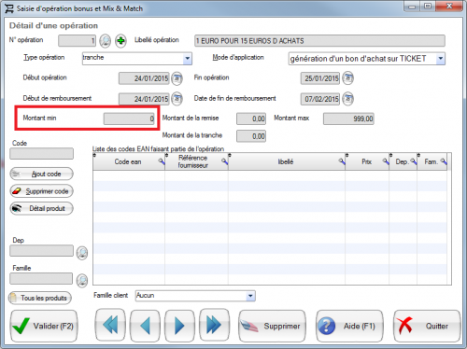Click the Supprimer button
Image resolution: width=467 pixels, height=349 pixels.
(273, 326)
